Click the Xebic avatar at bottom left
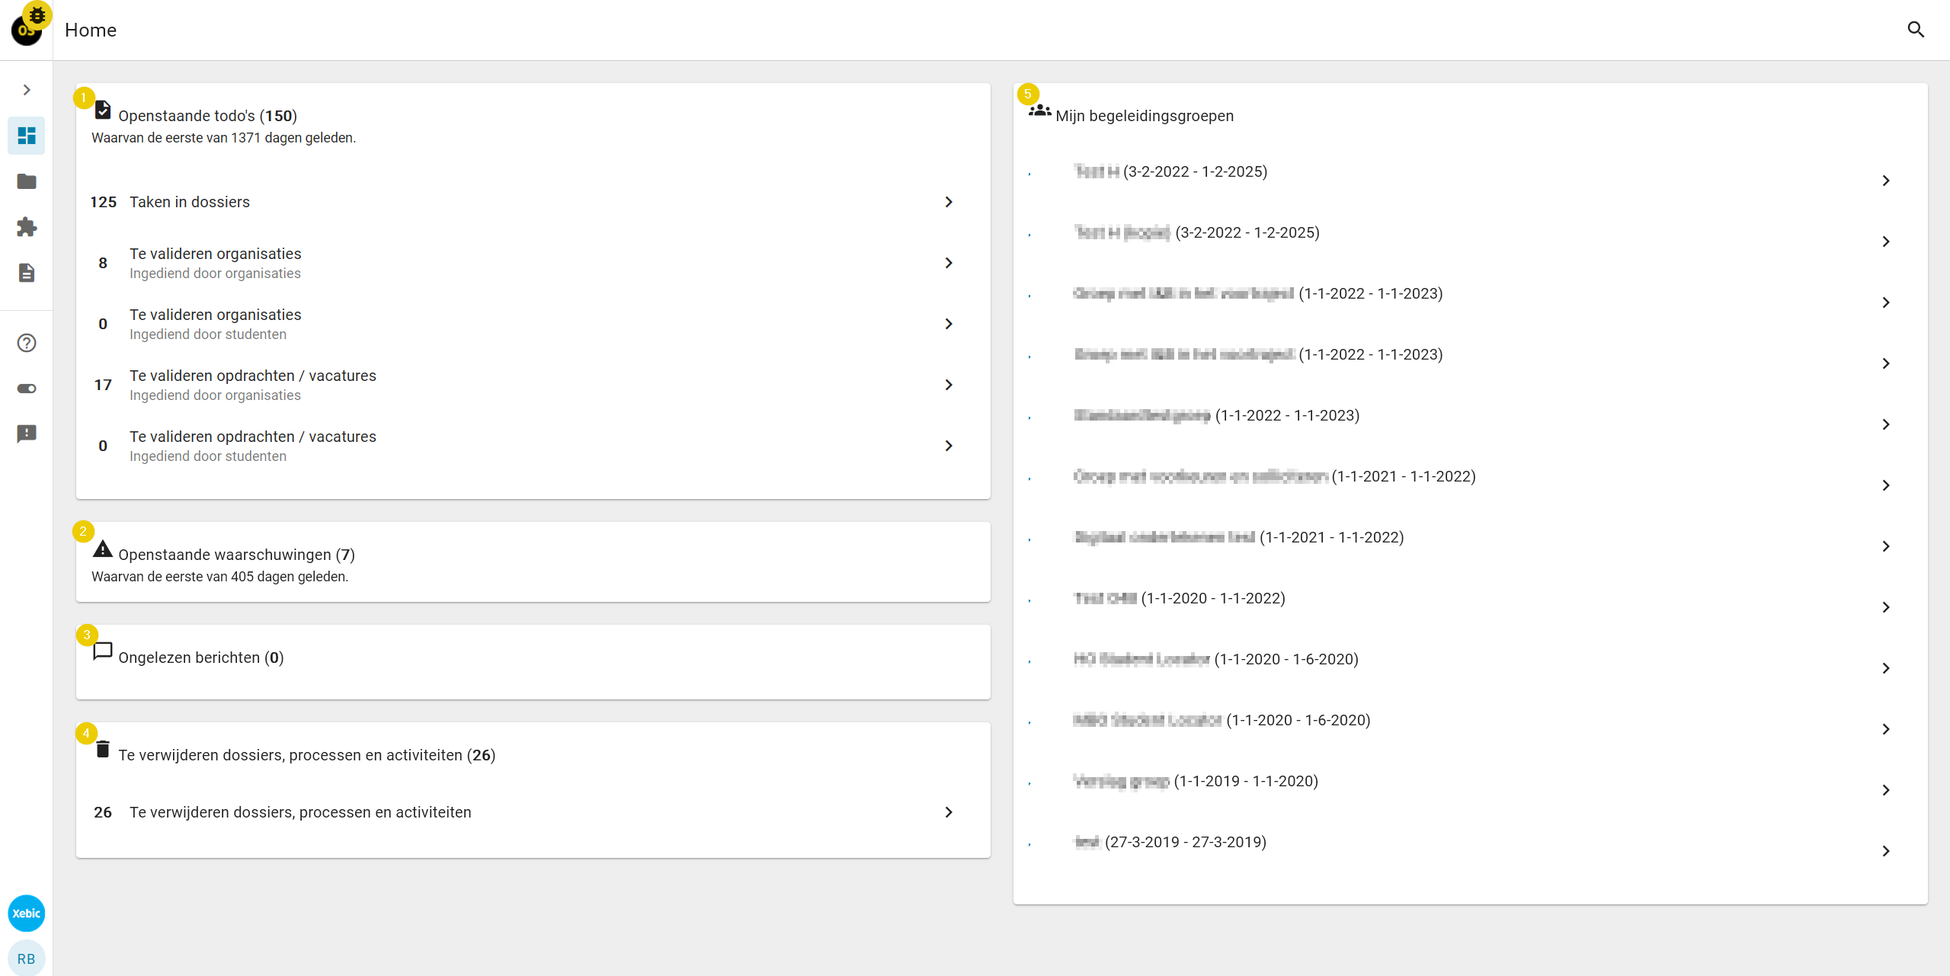 point(26,913)
